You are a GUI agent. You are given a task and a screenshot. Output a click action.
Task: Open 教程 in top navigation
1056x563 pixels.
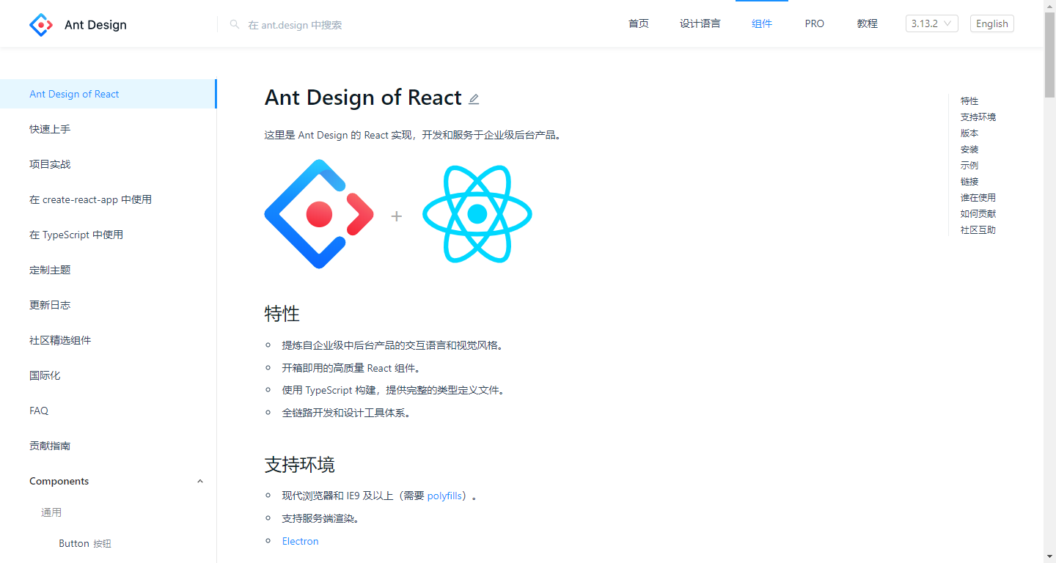pyautogui.click(x=868, y=23)
